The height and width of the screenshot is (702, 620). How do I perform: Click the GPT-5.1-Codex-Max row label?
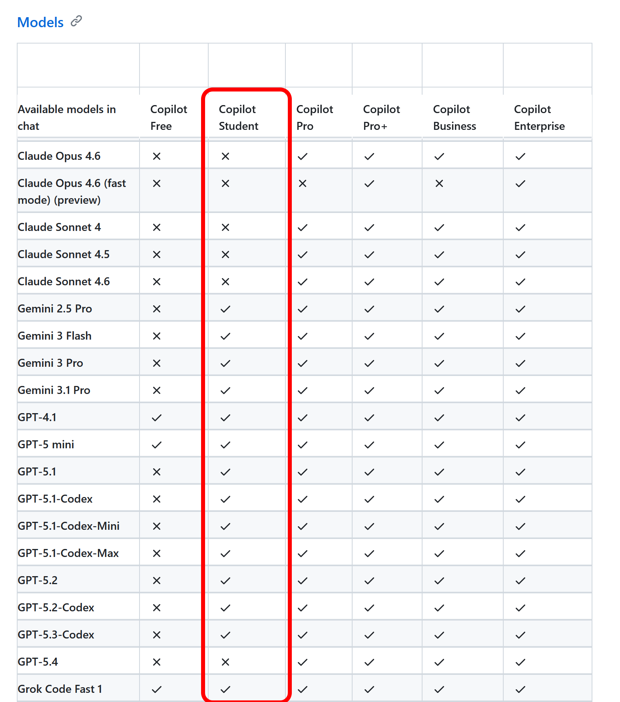coord(68,553)
